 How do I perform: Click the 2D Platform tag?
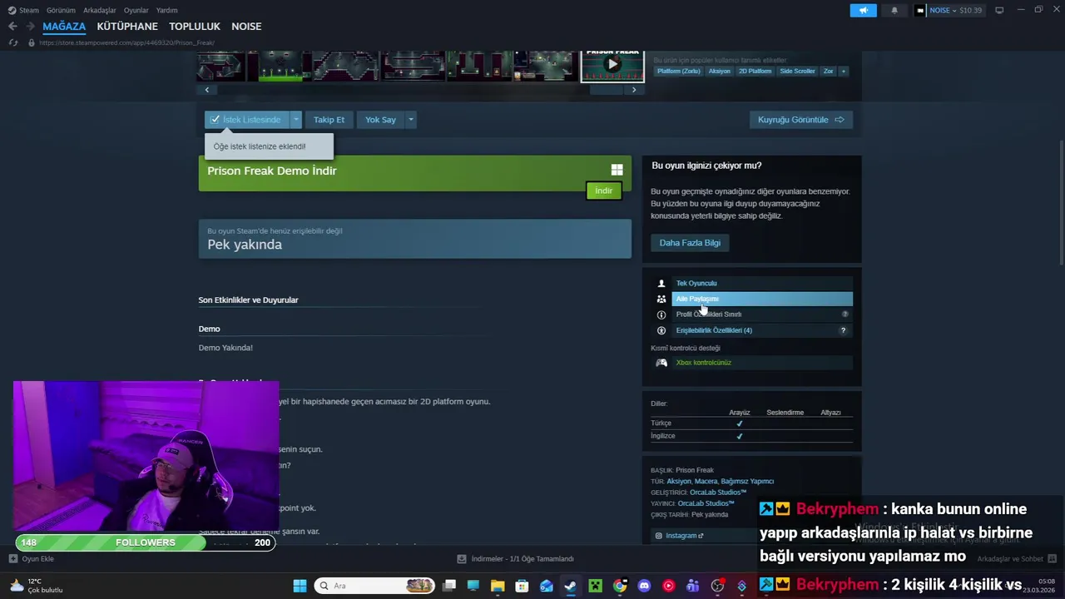pyautogui.click(x=755, y=72)
